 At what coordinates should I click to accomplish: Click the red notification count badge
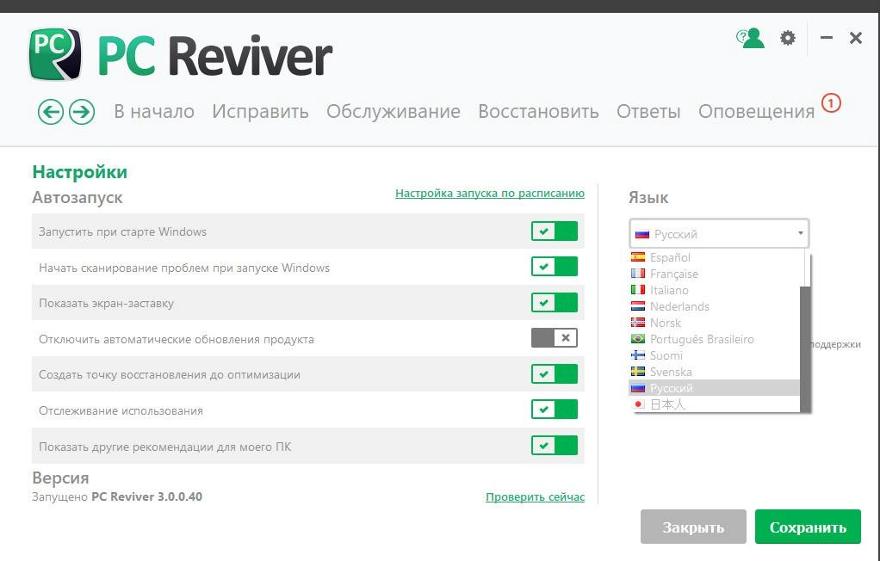click(831, 103)
